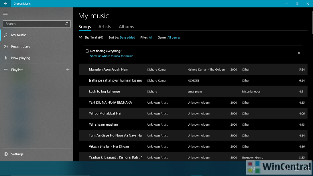Open the Genre All genres dropdown

tap(174, 37)
